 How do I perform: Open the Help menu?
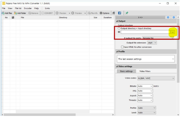pyautogui.click(x=36, y=8)
